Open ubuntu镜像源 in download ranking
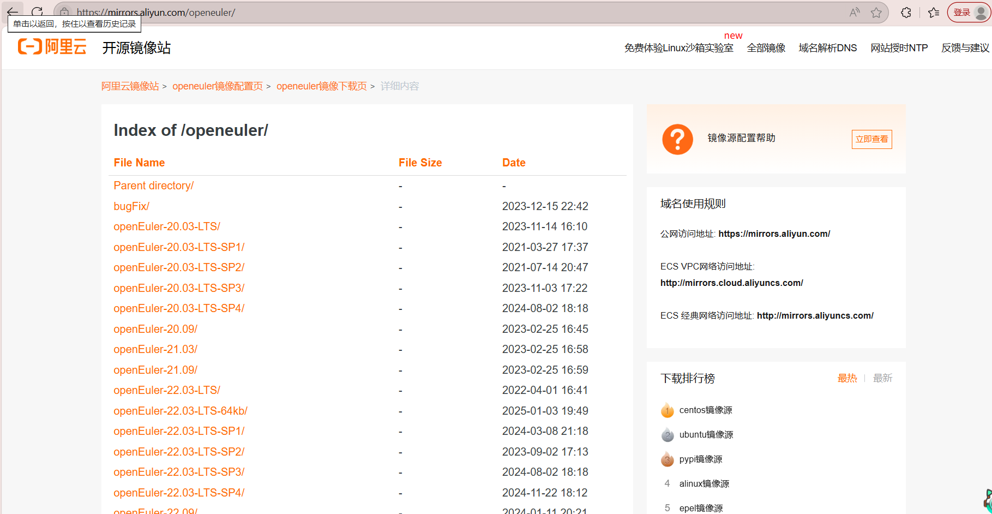This screenshot has width=992, height=514. tap(706, 435)
